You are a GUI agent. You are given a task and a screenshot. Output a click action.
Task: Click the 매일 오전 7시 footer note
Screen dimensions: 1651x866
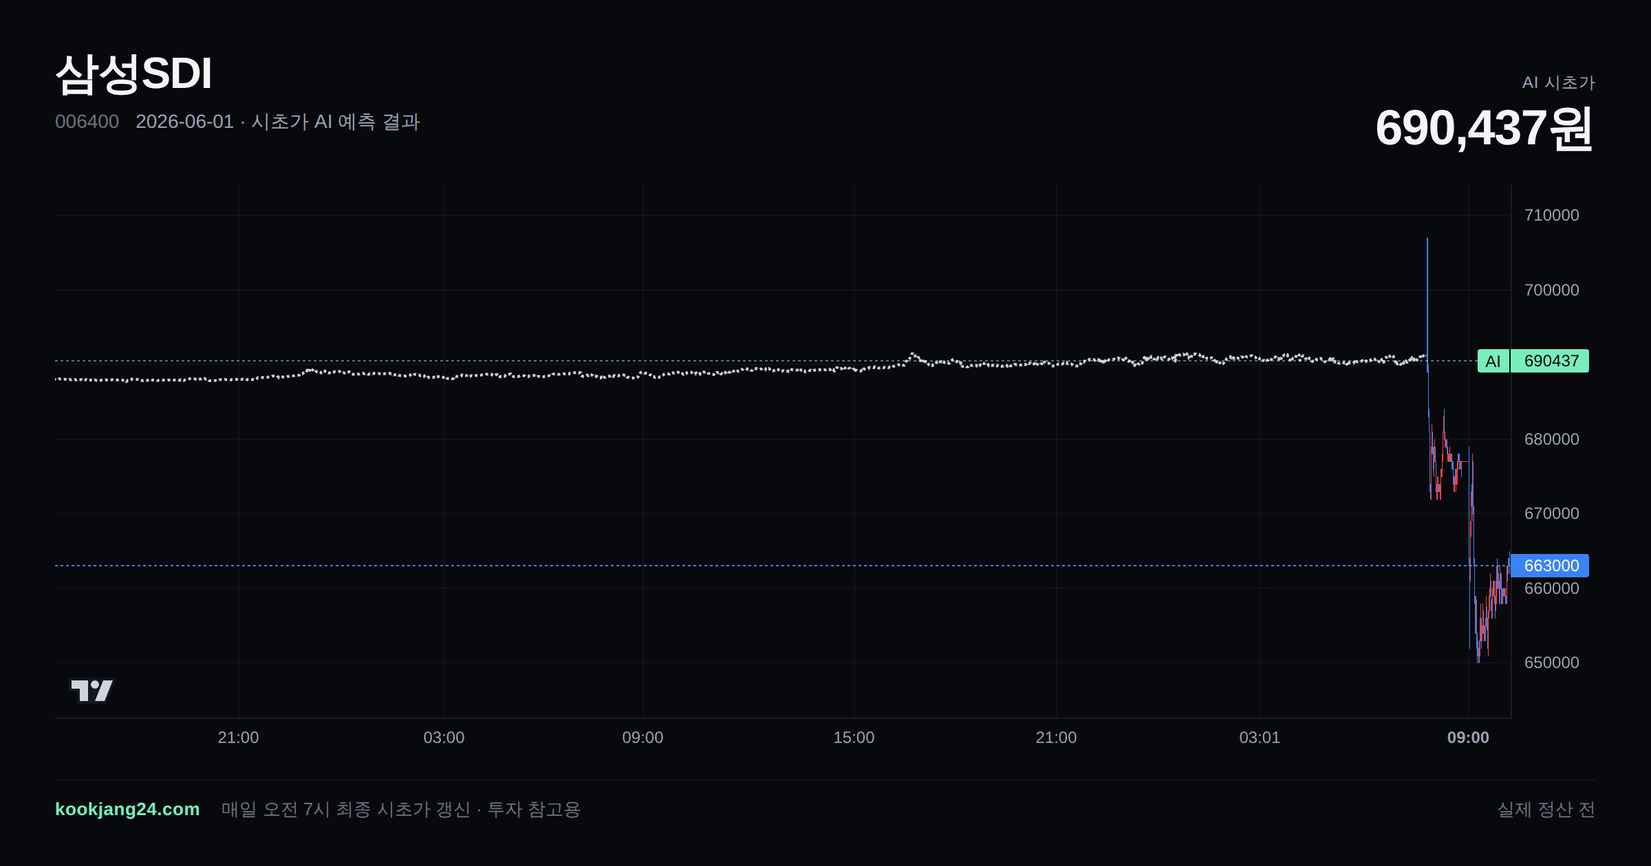[401, 809]
